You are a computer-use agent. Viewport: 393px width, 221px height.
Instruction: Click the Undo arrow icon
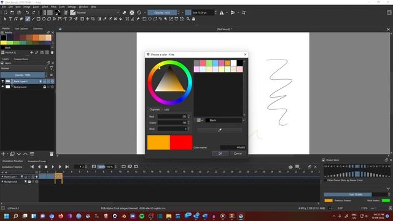coord(27,12)
